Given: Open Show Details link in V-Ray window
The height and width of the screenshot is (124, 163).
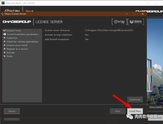Looking at the screenshot, I should point(156,107).
